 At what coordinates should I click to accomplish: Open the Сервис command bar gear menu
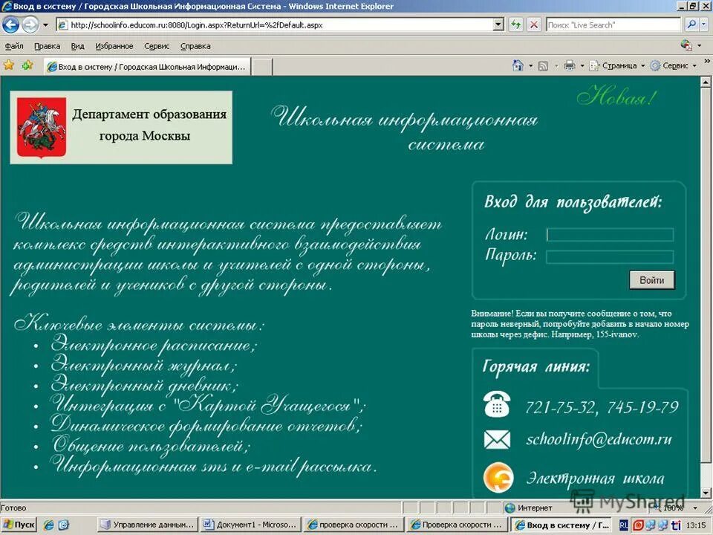[674, 65]
